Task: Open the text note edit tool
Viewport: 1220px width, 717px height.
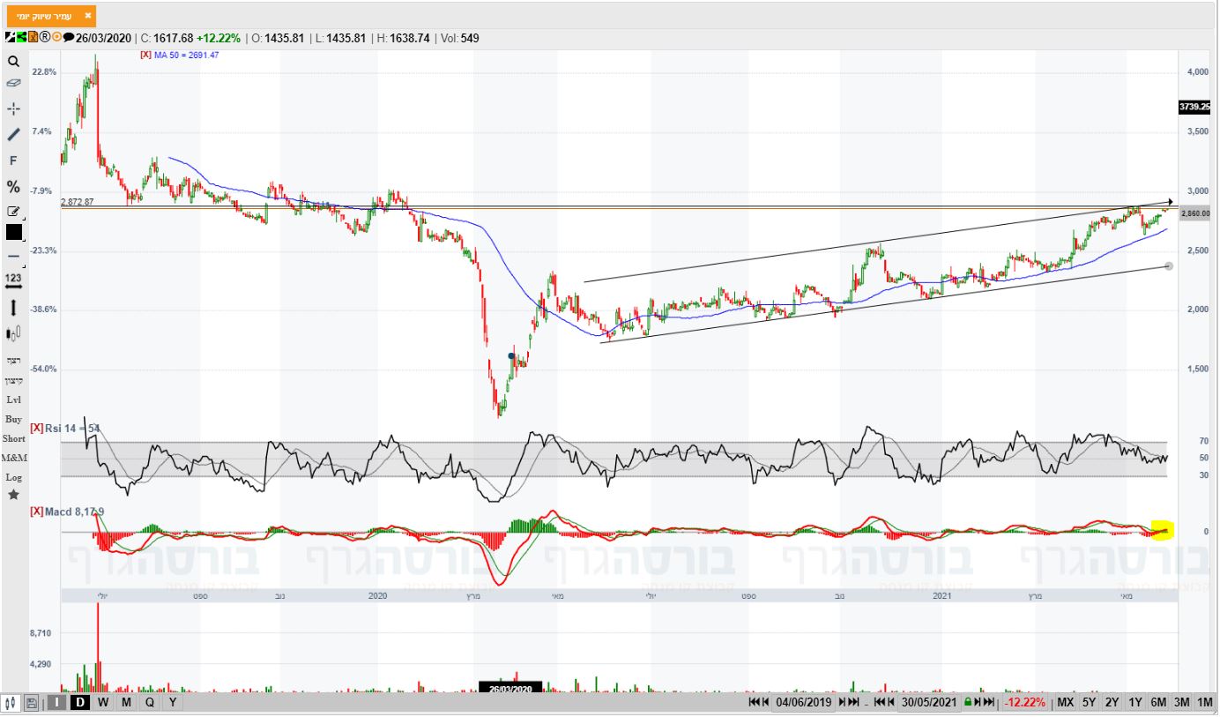Action: click(x=13, y=211)
